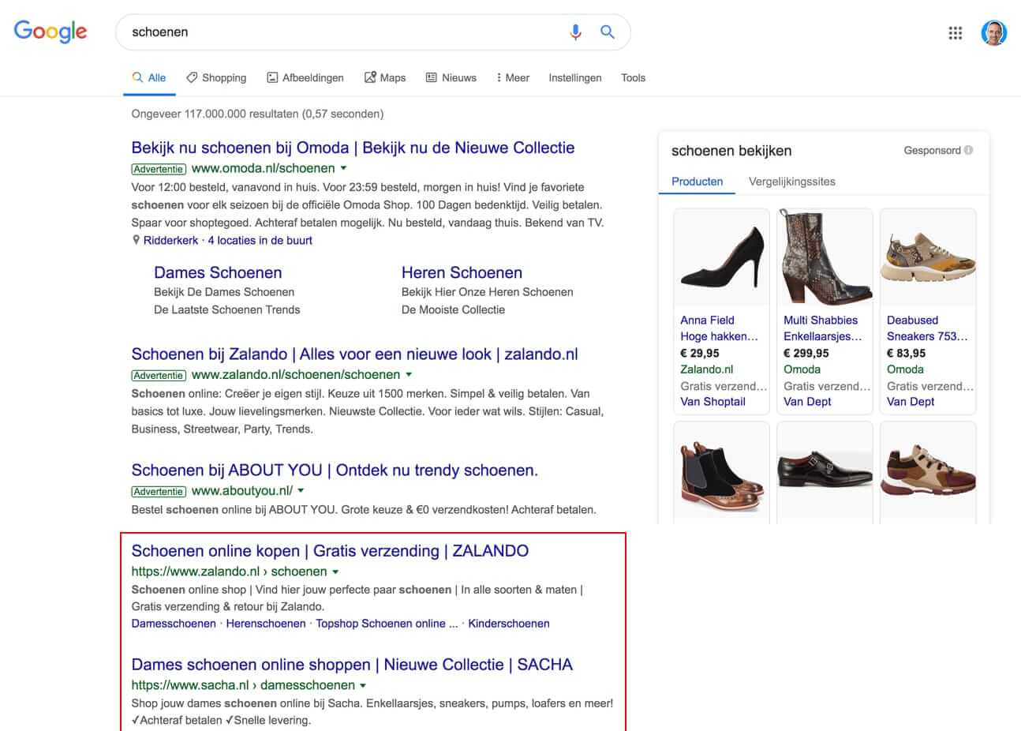Viewport: 1021px width, 731px height.
Task: Open the Dames Schoenen sitelink
Action: tap(218, 272)
